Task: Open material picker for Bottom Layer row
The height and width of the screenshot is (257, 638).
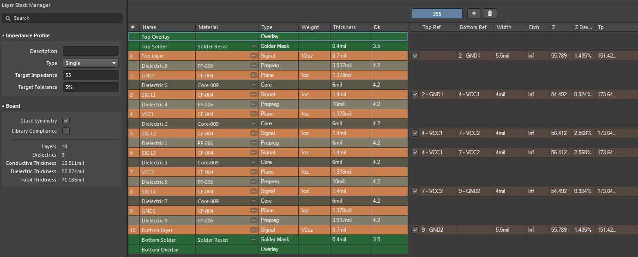Action: pyautogui.click(x=253, y=230)
